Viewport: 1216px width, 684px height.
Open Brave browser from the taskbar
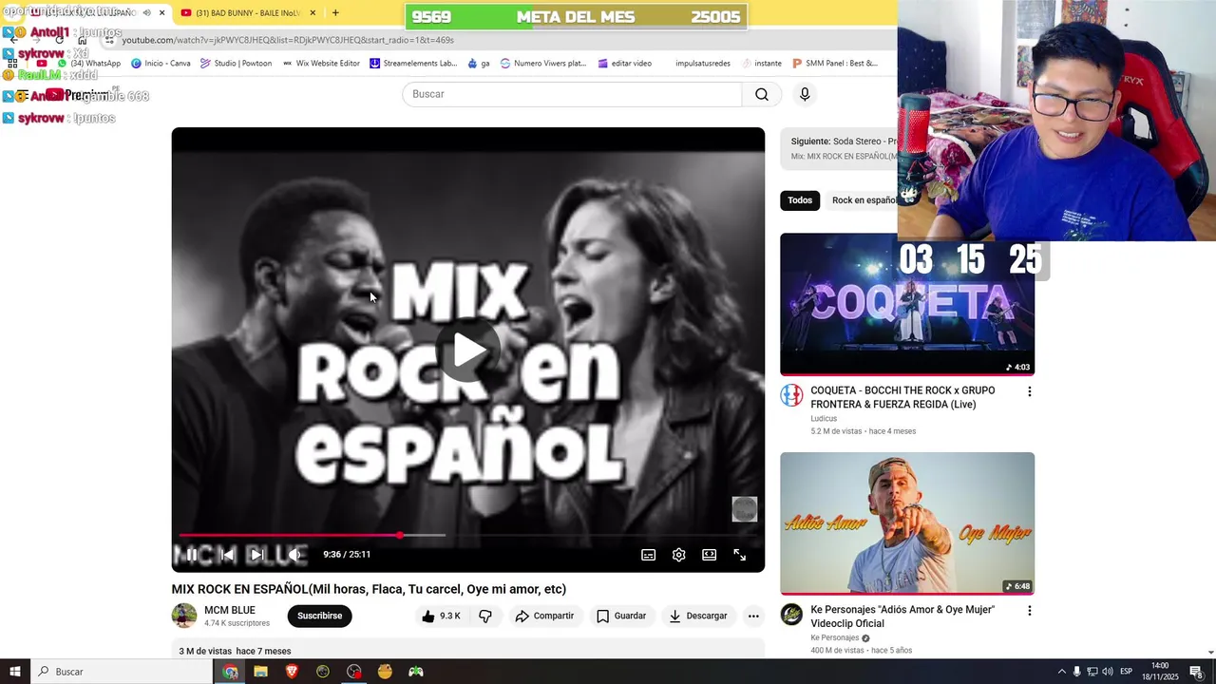[x=292, y=672]
